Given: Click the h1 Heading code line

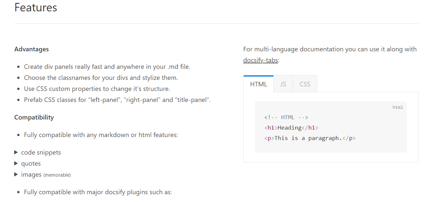Looking at the screenshot, I should tap(291, 128).
